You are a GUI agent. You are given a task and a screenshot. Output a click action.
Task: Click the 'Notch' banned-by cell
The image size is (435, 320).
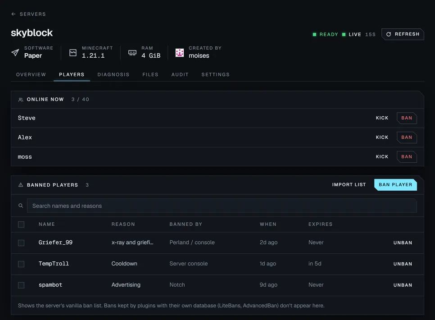pyautogui.click(x=177, y=285)
